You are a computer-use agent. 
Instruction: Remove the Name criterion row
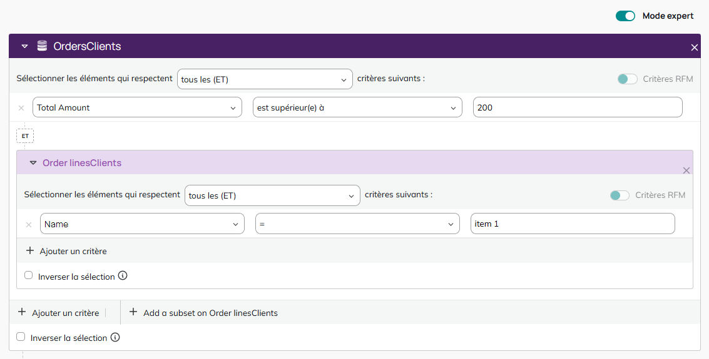coord(29,224)
